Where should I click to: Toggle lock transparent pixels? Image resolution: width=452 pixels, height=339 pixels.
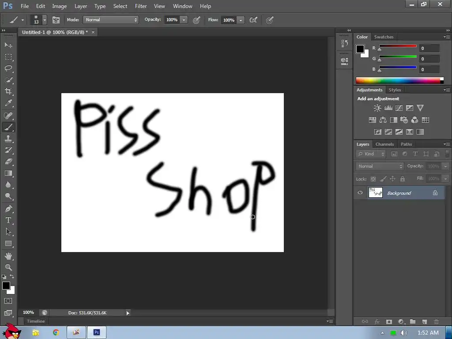373,179
